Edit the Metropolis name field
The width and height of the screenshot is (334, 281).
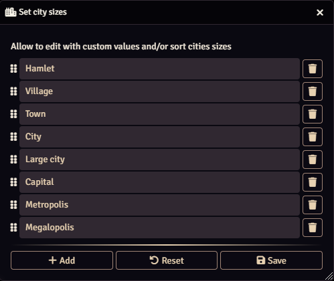(159, 205)
